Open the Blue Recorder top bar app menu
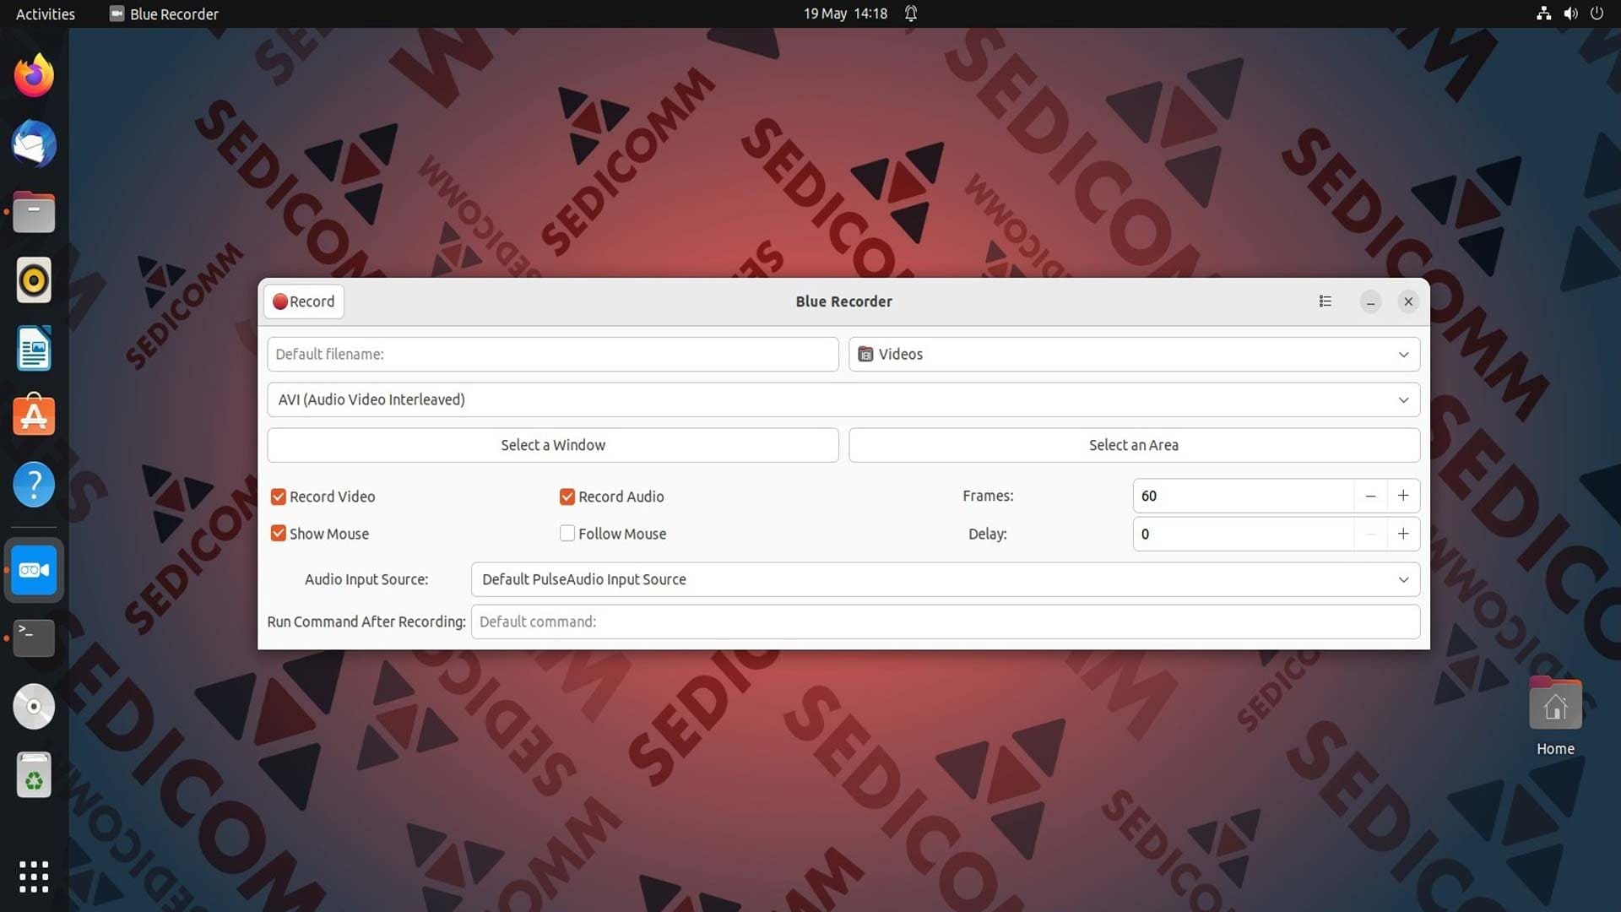Viewport: 1621px width, 912px height. pos(164,14)
